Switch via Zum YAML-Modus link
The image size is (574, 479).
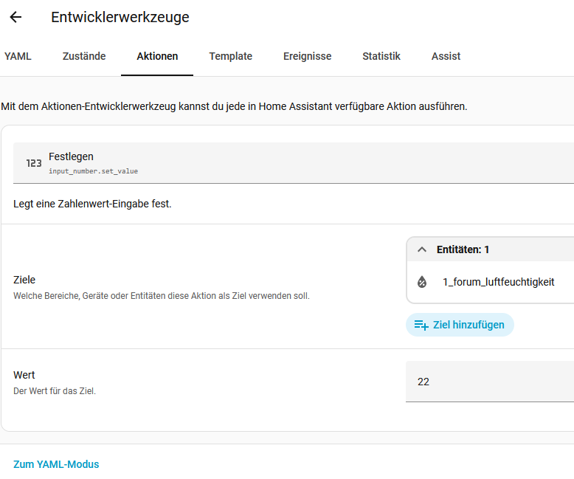56,464
